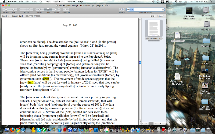Viewport: 215px width, 134px height.
Task: Click the scroll up arrow of the document
Action: pyautogui.click(x=140, y=121)
